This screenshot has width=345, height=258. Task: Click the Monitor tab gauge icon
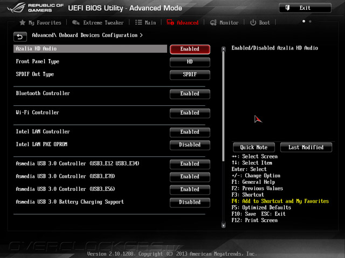[213, 23]
